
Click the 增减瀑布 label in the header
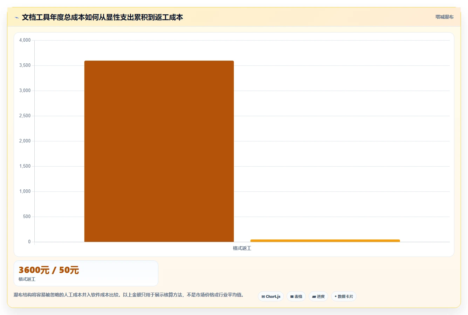[444, 17]
